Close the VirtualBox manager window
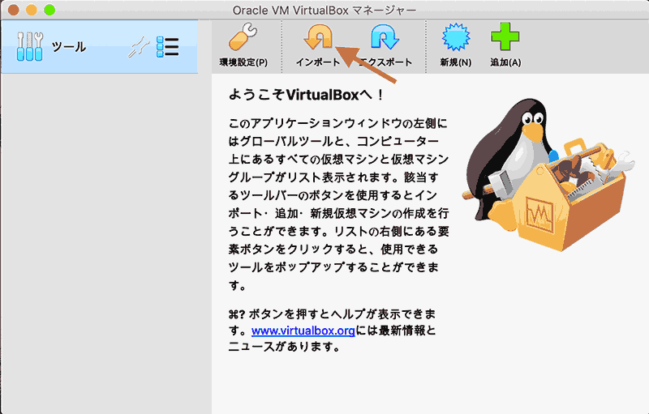The image size is (649, 414). coord(14,10)
